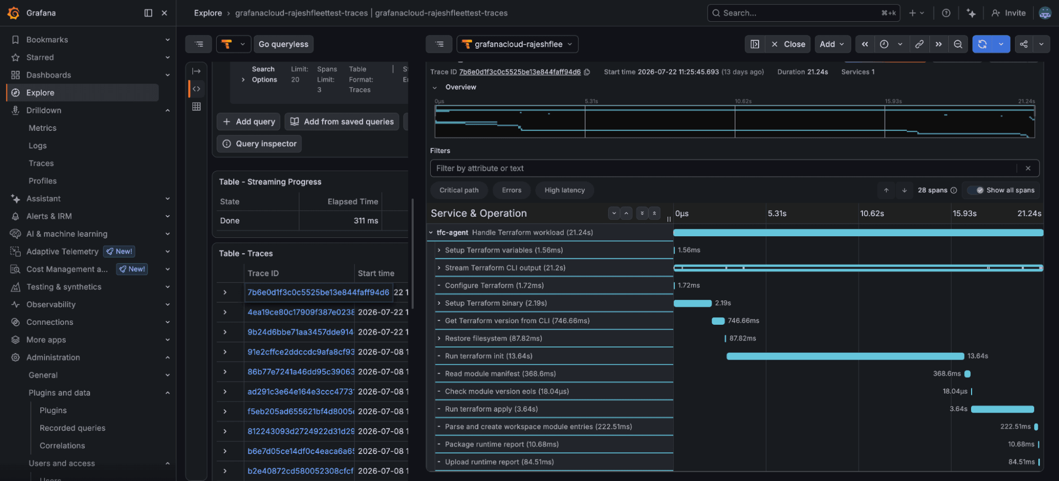This screenshot has height=481, width=1059.
Task: Click the Add query button
Action: point(249,122)
